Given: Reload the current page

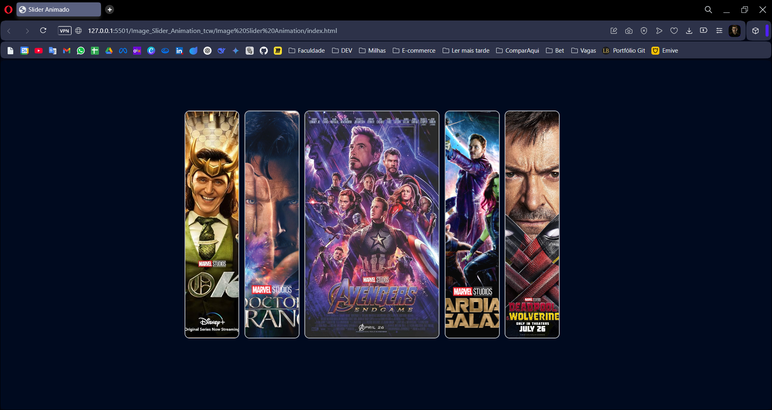Looking at the screenshot, I should tap(43, 31).
